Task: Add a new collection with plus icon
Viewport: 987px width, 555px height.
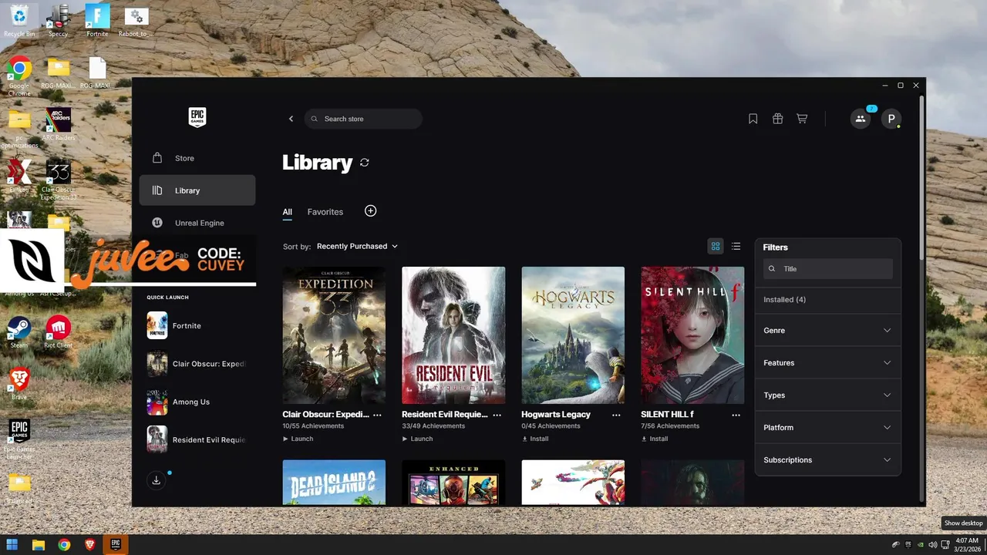Action: click(370, 211)
